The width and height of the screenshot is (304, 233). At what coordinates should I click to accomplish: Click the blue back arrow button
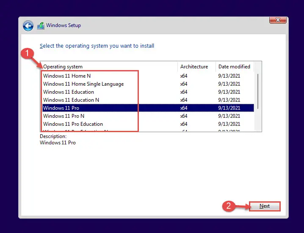tap(28, 26)
